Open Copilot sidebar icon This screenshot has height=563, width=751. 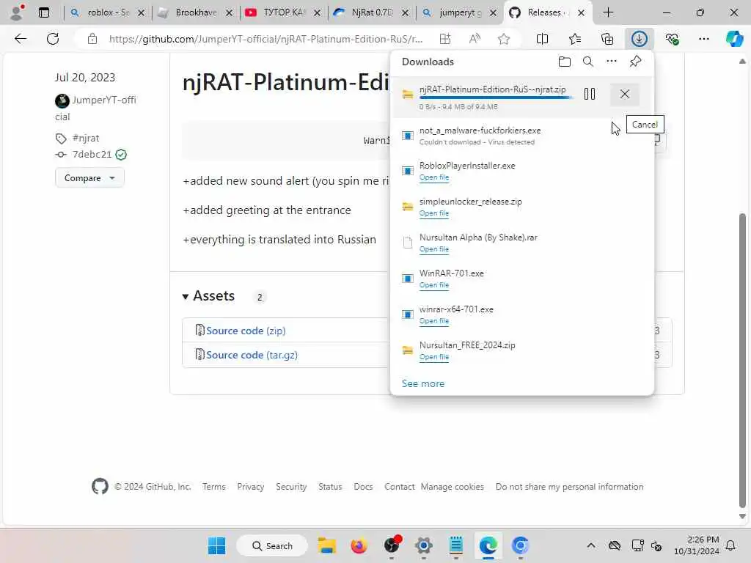734,39
